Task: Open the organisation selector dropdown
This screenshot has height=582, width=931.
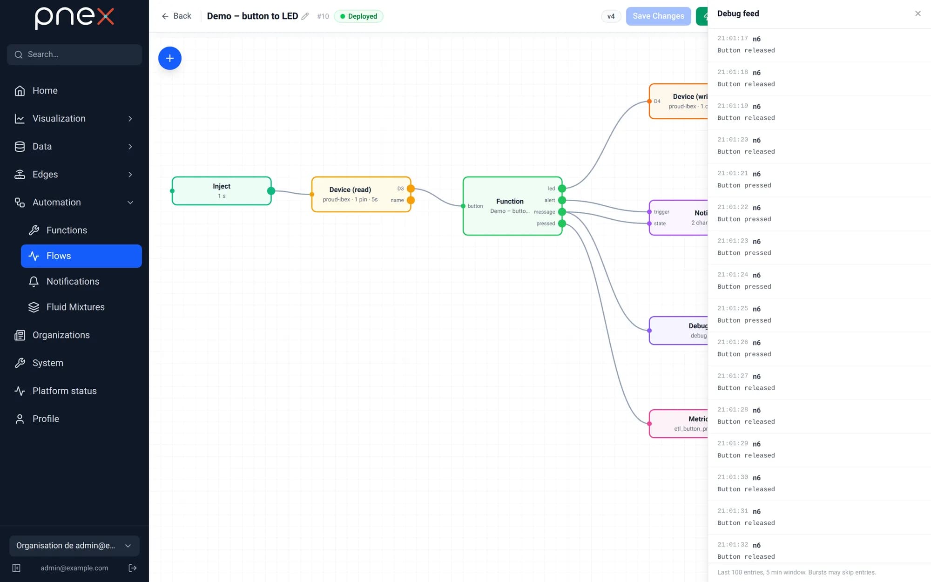Action: pyautogui.click(x=74, y=546)
